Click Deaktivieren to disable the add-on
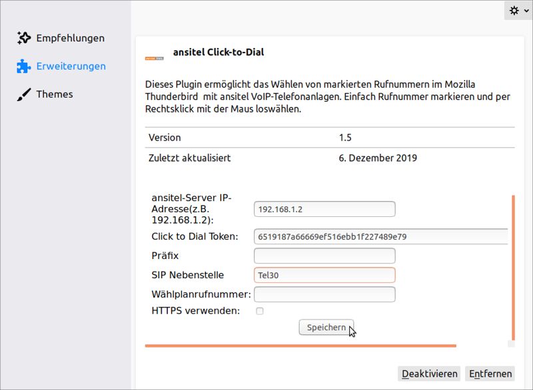This screenshot has height=390, width=533. coord(429,373)
